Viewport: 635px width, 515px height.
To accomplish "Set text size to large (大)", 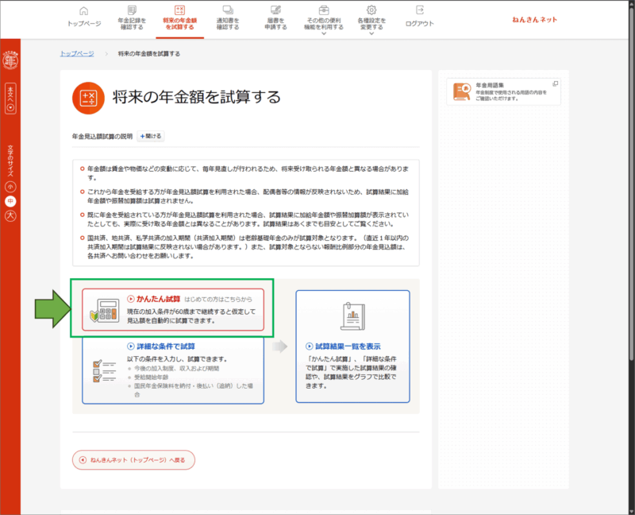I will click(x=11, y=215).
